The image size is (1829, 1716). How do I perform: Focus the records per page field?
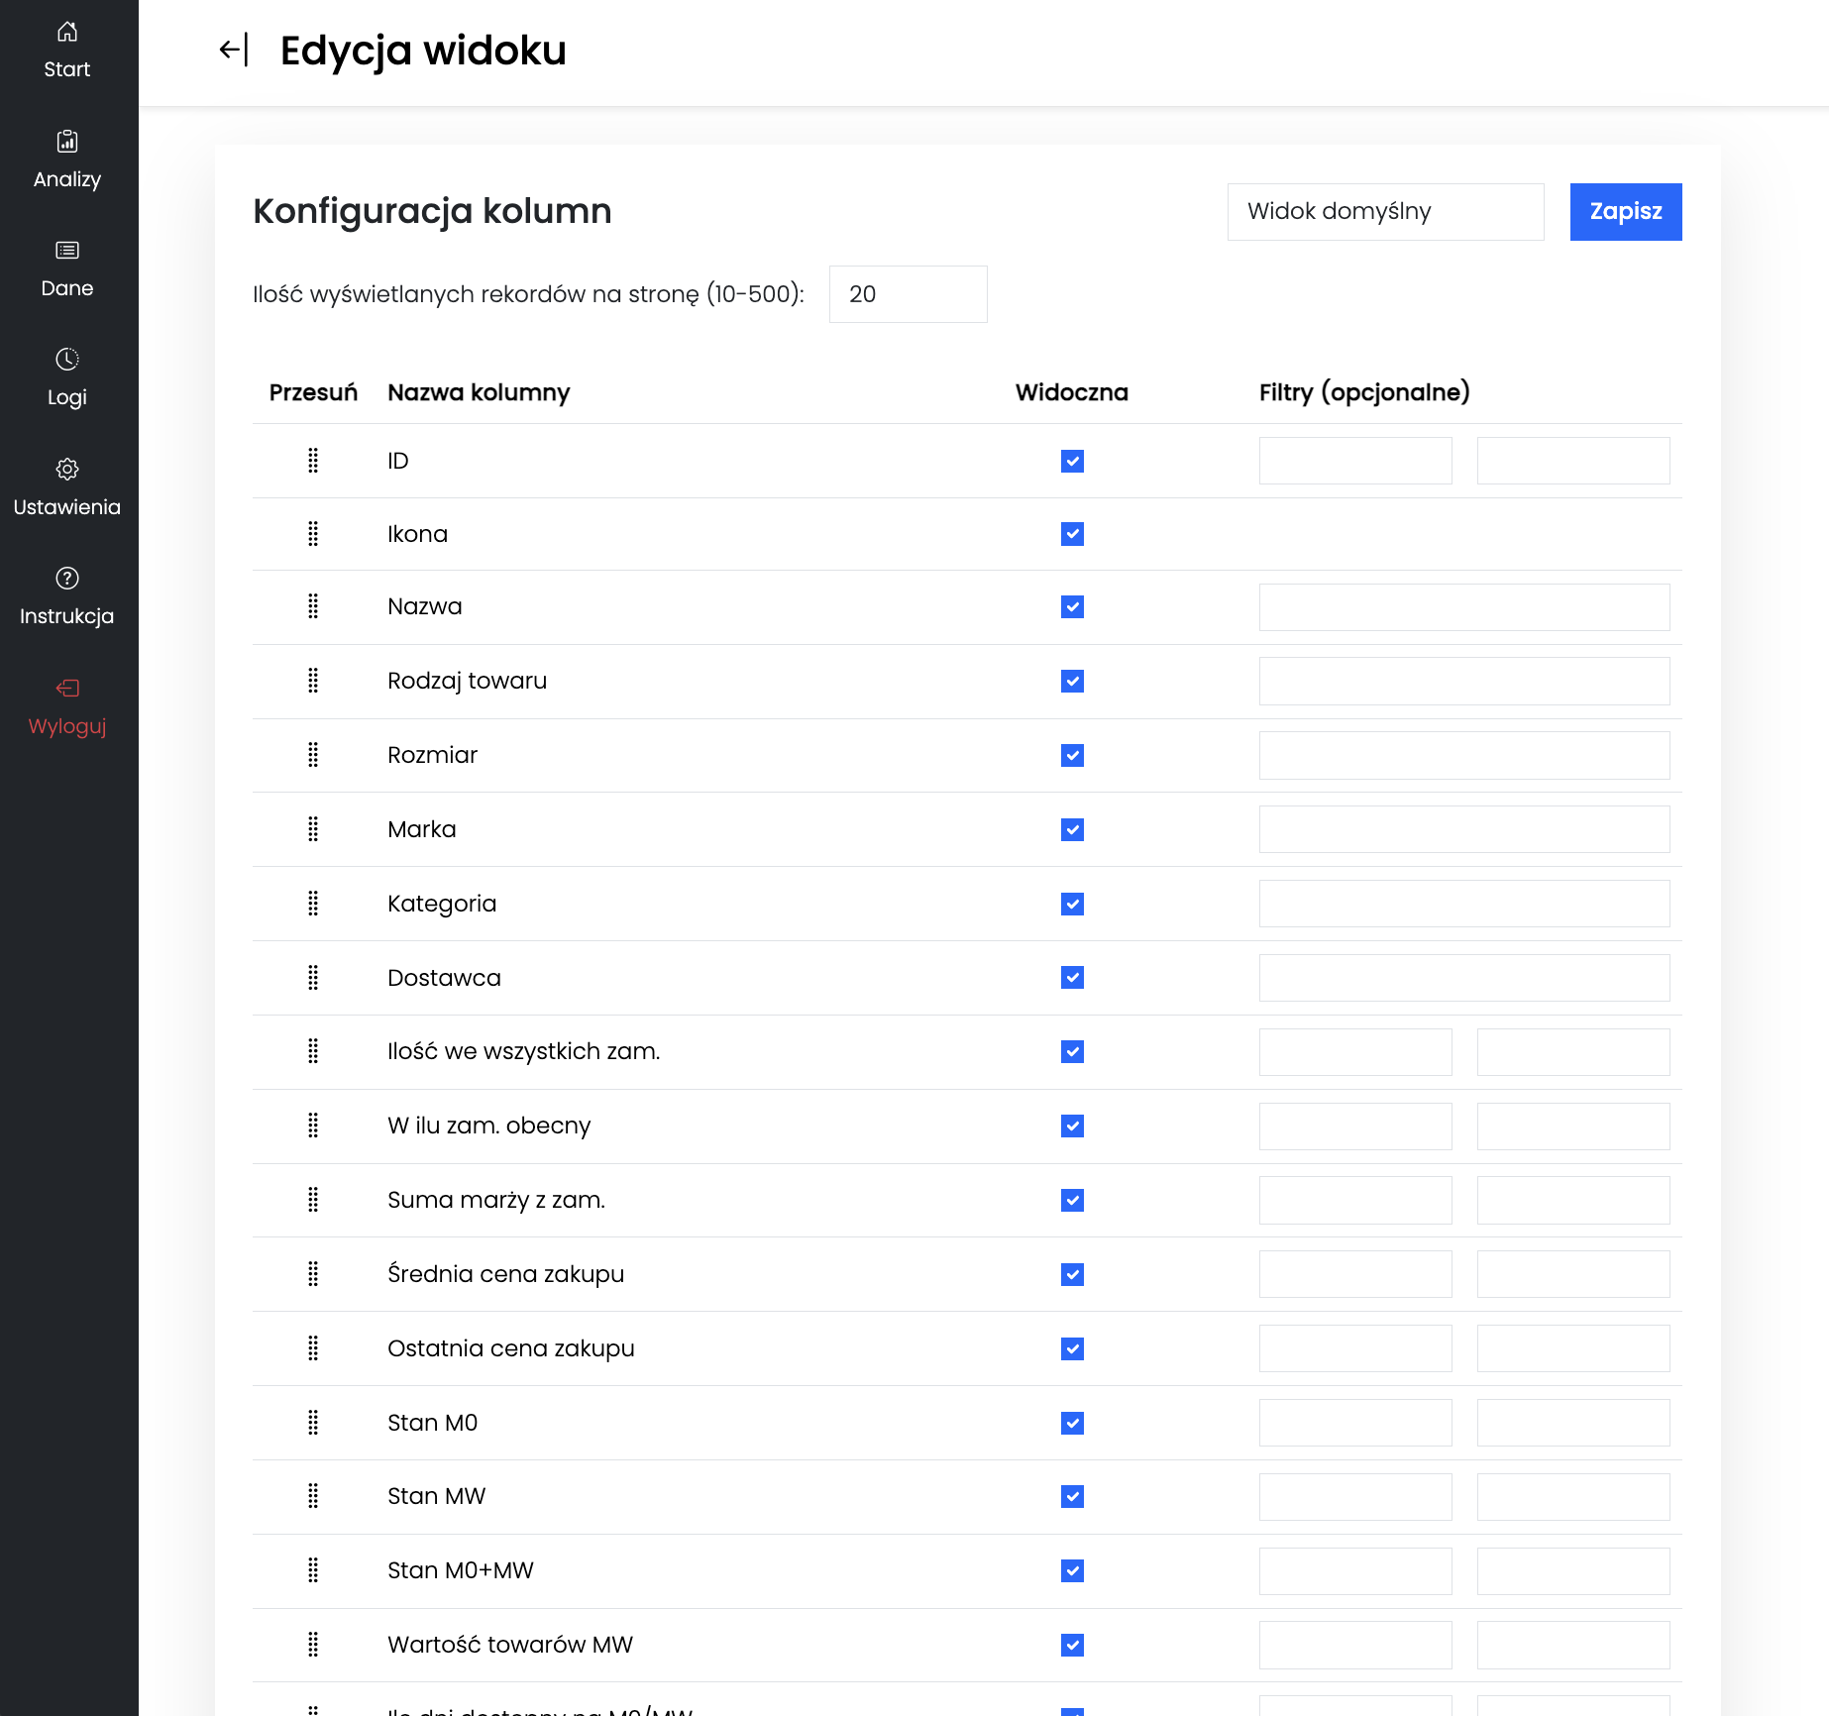click(909, 294)
